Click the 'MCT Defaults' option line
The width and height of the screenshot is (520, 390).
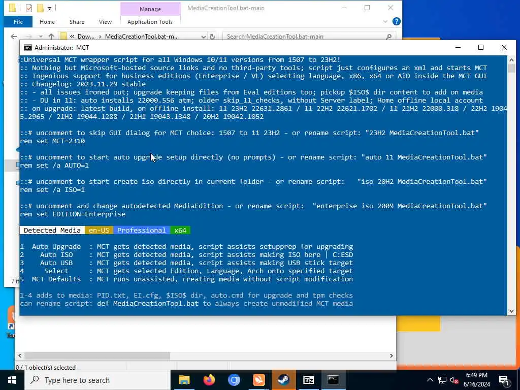[x=186, y=279]
